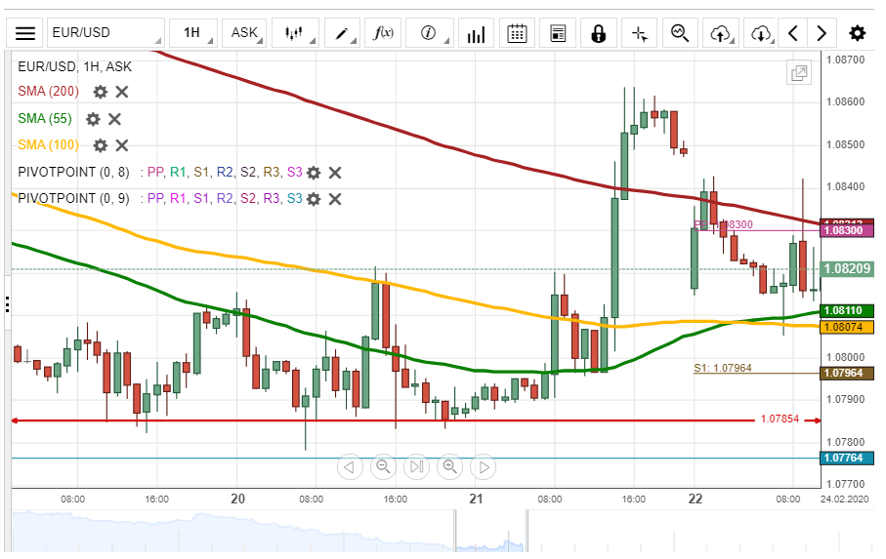Click the 1.07764 blue price tag
886x559 pixels.
[847, 458]
